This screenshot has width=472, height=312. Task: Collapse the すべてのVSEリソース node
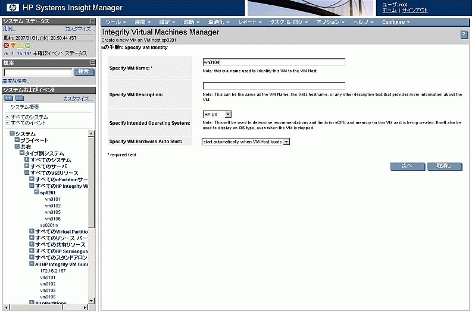click(27, 172)
